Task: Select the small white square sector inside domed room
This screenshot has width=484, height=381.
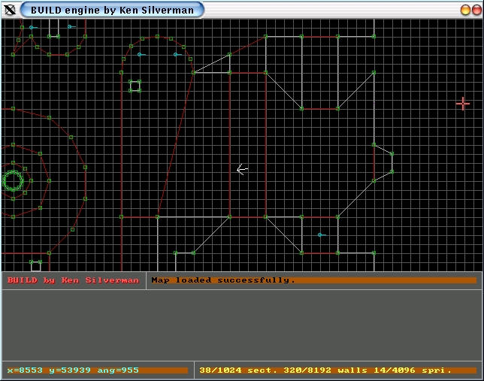Action: click(x=135, y=86)
